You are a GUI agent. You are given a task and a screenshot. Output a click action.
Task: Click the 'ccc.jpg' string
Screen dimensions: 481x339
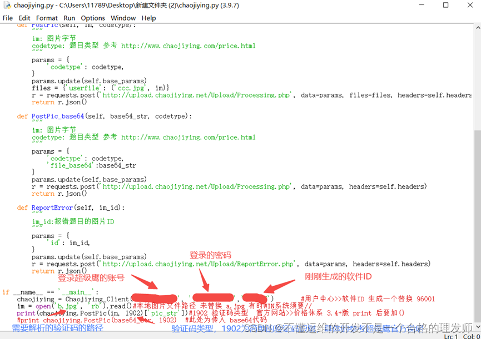point(131,88)
